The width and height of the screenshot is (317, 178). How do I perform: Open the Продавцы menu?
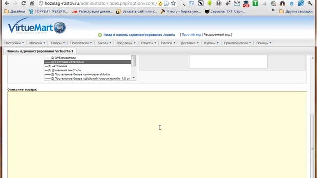click(x=126, y=43)
